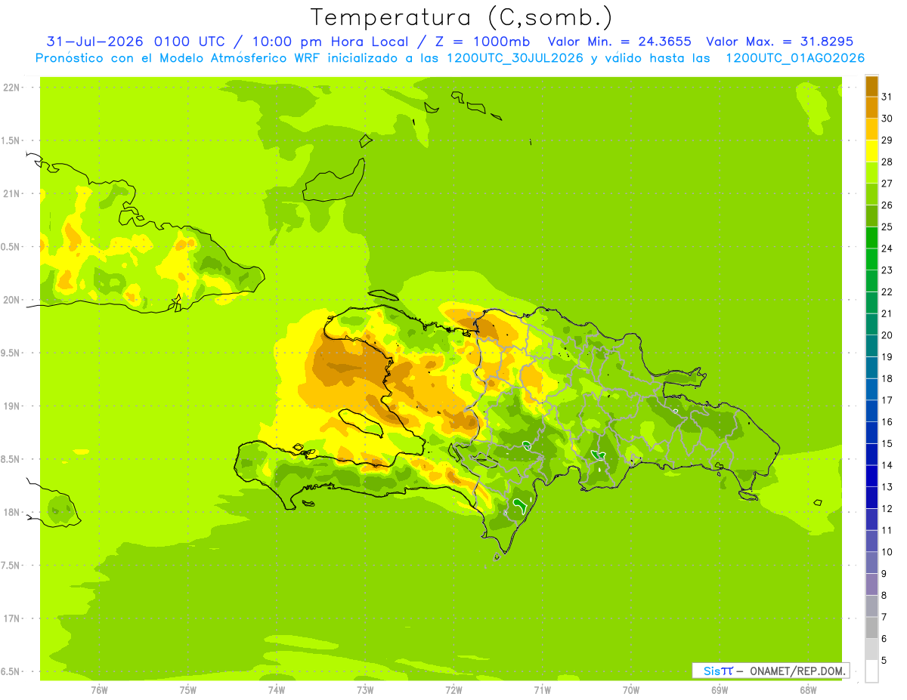The image size is (907, 700).
Task: Click the '8.5N' latitude label
Action: (11, 459)
